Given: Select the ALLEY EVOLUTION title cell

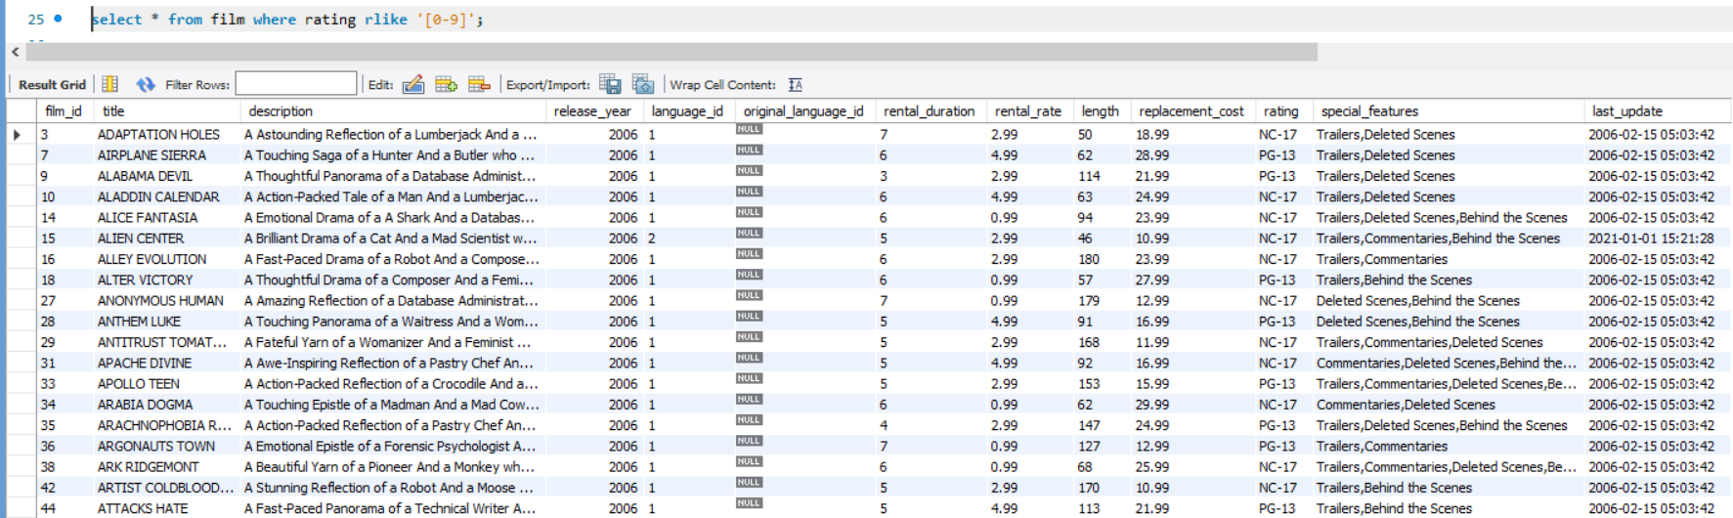Looking at the screenshot, I should click(167, 259).
